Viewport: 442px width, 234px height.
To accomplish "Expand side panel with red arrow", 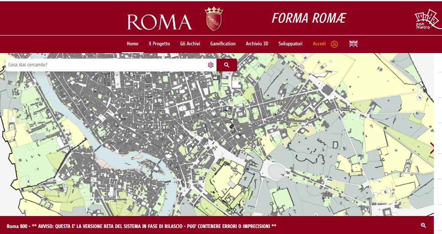I will coord(432,148).
